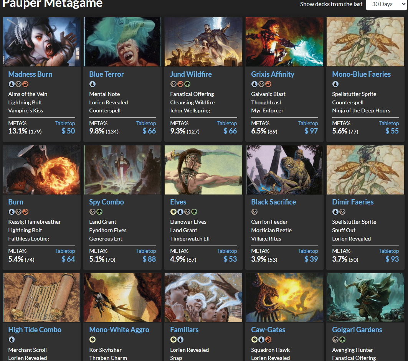Open the Mono-White Aggro deck
Screen dimensions: 408x361
point(119,330)
